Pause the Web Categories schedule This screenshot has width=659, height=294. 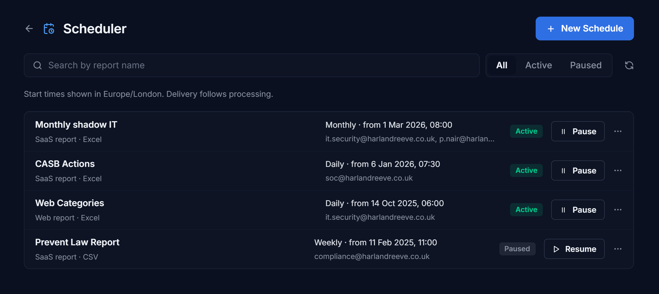(578, 210)
